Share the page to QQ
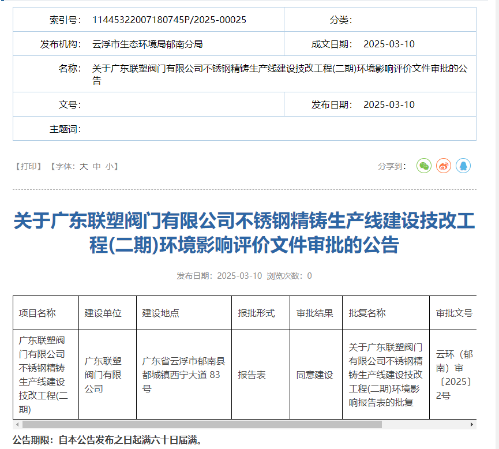The width and height of the screenshot is (499, 449). (463, 166)
